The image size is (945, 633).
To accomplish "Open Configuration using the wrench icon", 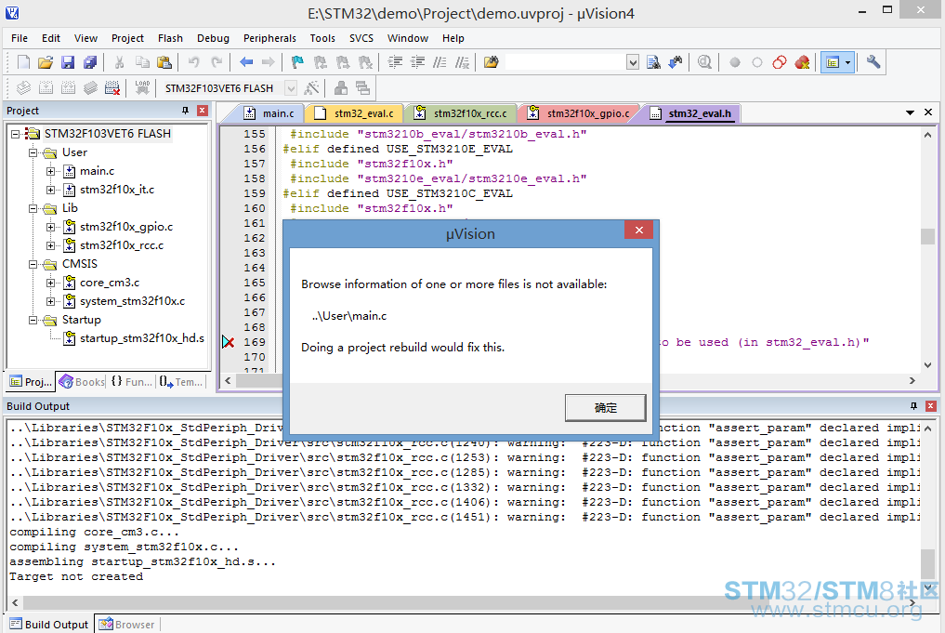I will coord(873,62).
